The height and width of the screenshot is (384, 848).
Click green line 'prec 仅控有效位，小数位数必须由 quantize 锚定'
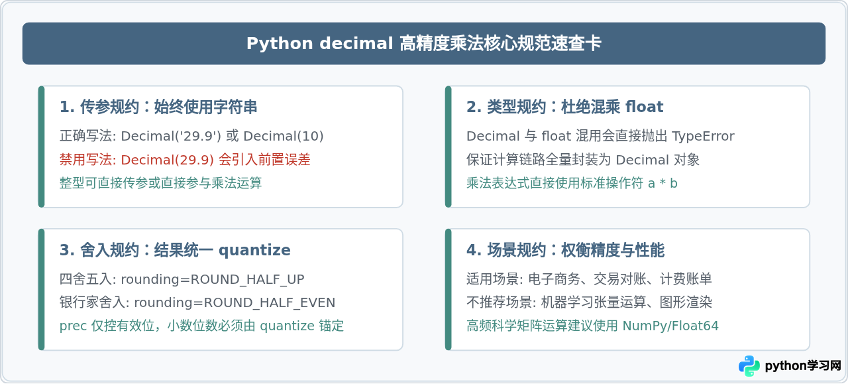click(x=201, y=326)
